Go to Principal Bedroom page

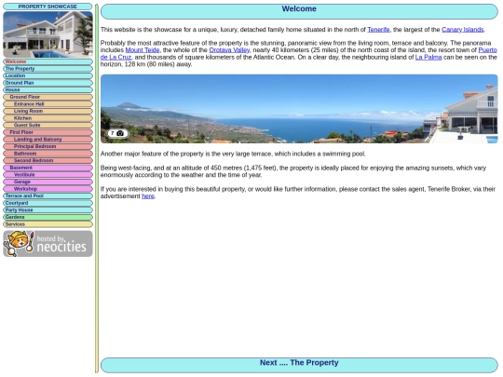[x=48, y=146]
